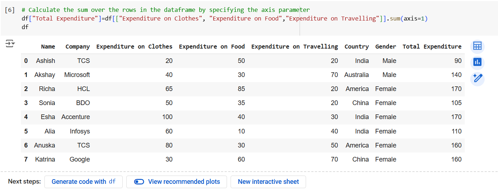
Task: Click the Katrina name cell
Action: click(45, 159)
